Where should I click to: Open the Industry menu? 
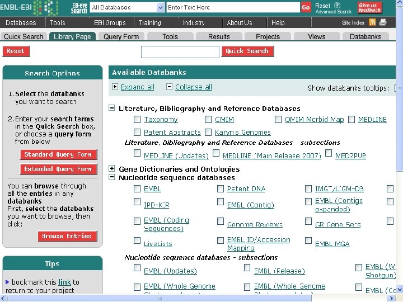(x=194, y=22)
